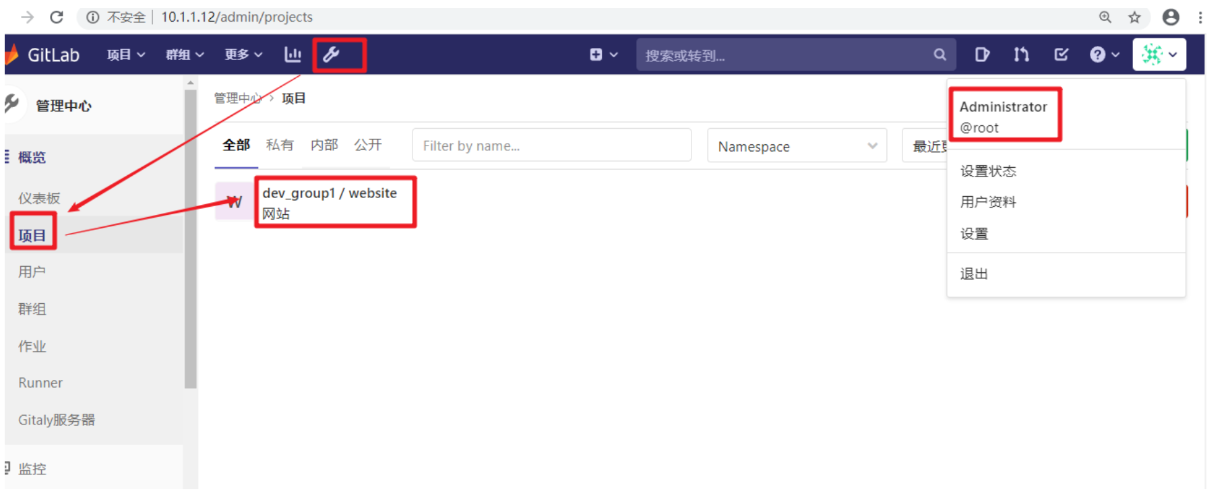Expand the 群组 dropdown in navbar
Screen dimensions: 1230x502
[x=185, y=55]
